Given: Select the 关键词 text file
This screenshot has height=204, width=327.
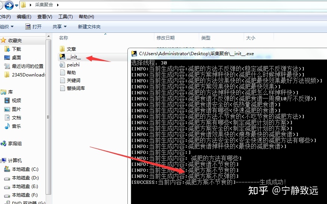Looking at the screenshot, I should point(70,80).
